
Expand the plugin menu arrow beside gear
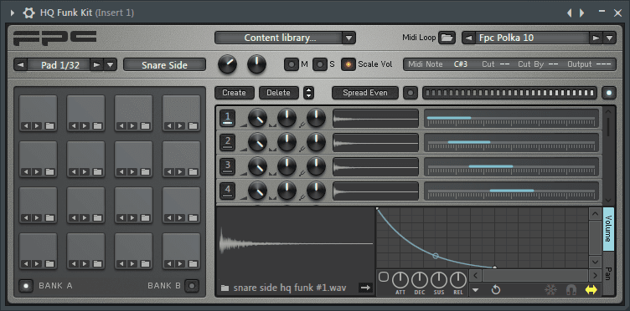tap(12, 13)
